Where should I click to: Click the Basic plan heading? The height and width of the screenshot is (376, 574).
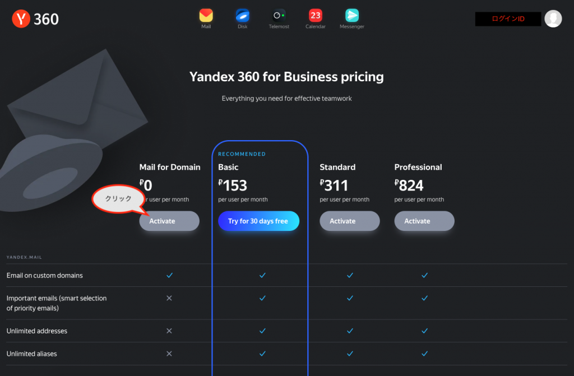click(228, 167)
